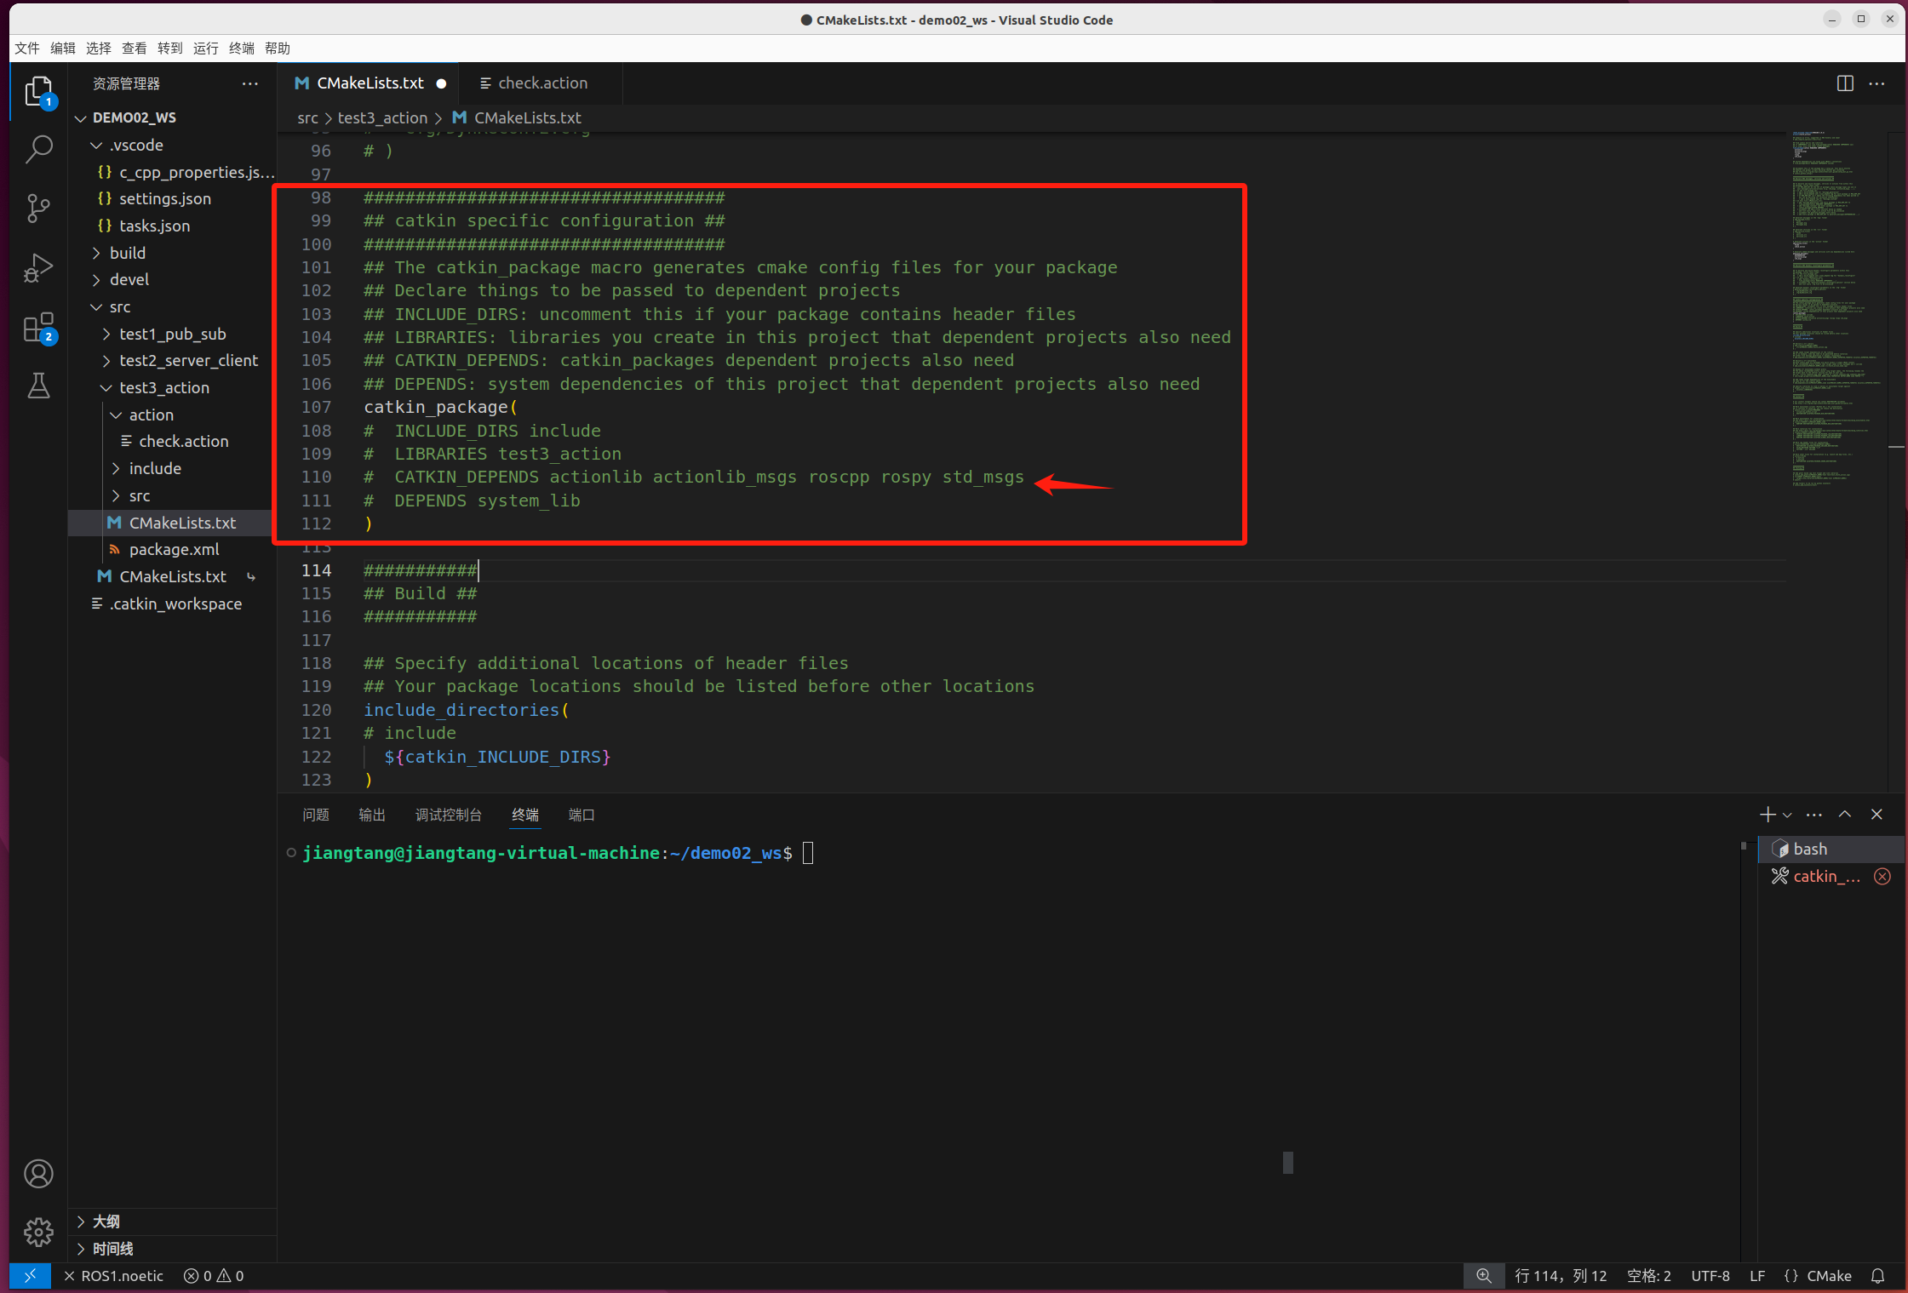The image size is (1908, 1293).
Task: Open the Testing flask view
Action: tap(38, 386)
